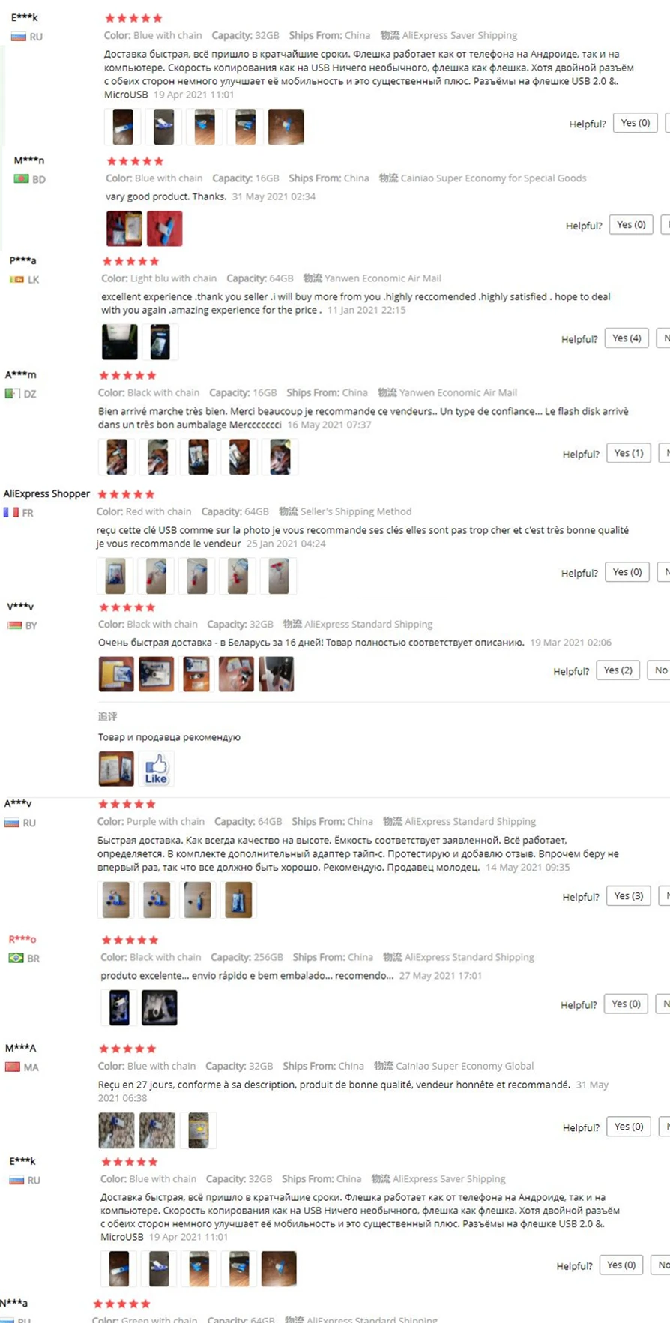
Task: Vote Yes (2) on V***v's Belarus review
Action: pyautogui.click(x=618, y=670)
